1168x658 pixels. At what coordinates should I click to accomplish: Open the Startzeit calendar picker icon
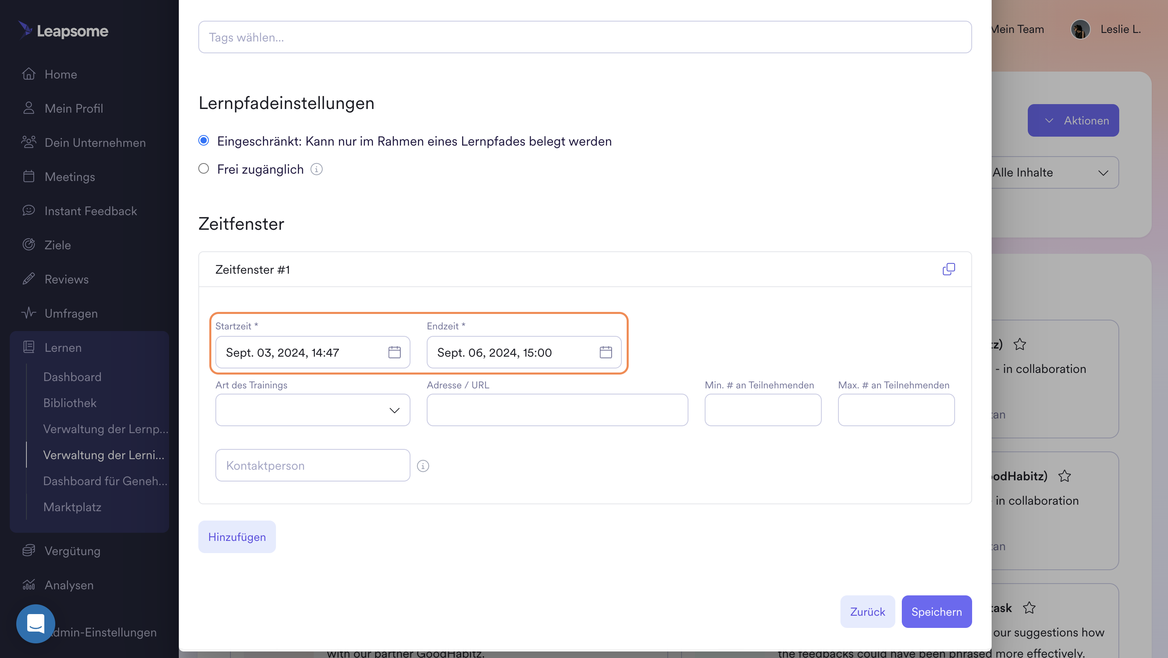[394, 352]
